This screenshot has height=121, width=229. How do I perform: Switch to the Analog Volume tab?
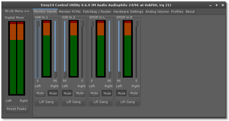157,11
